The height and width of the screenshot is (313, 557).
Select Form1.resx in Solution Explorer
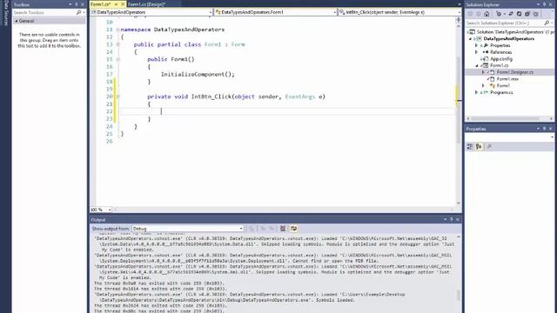507,79
